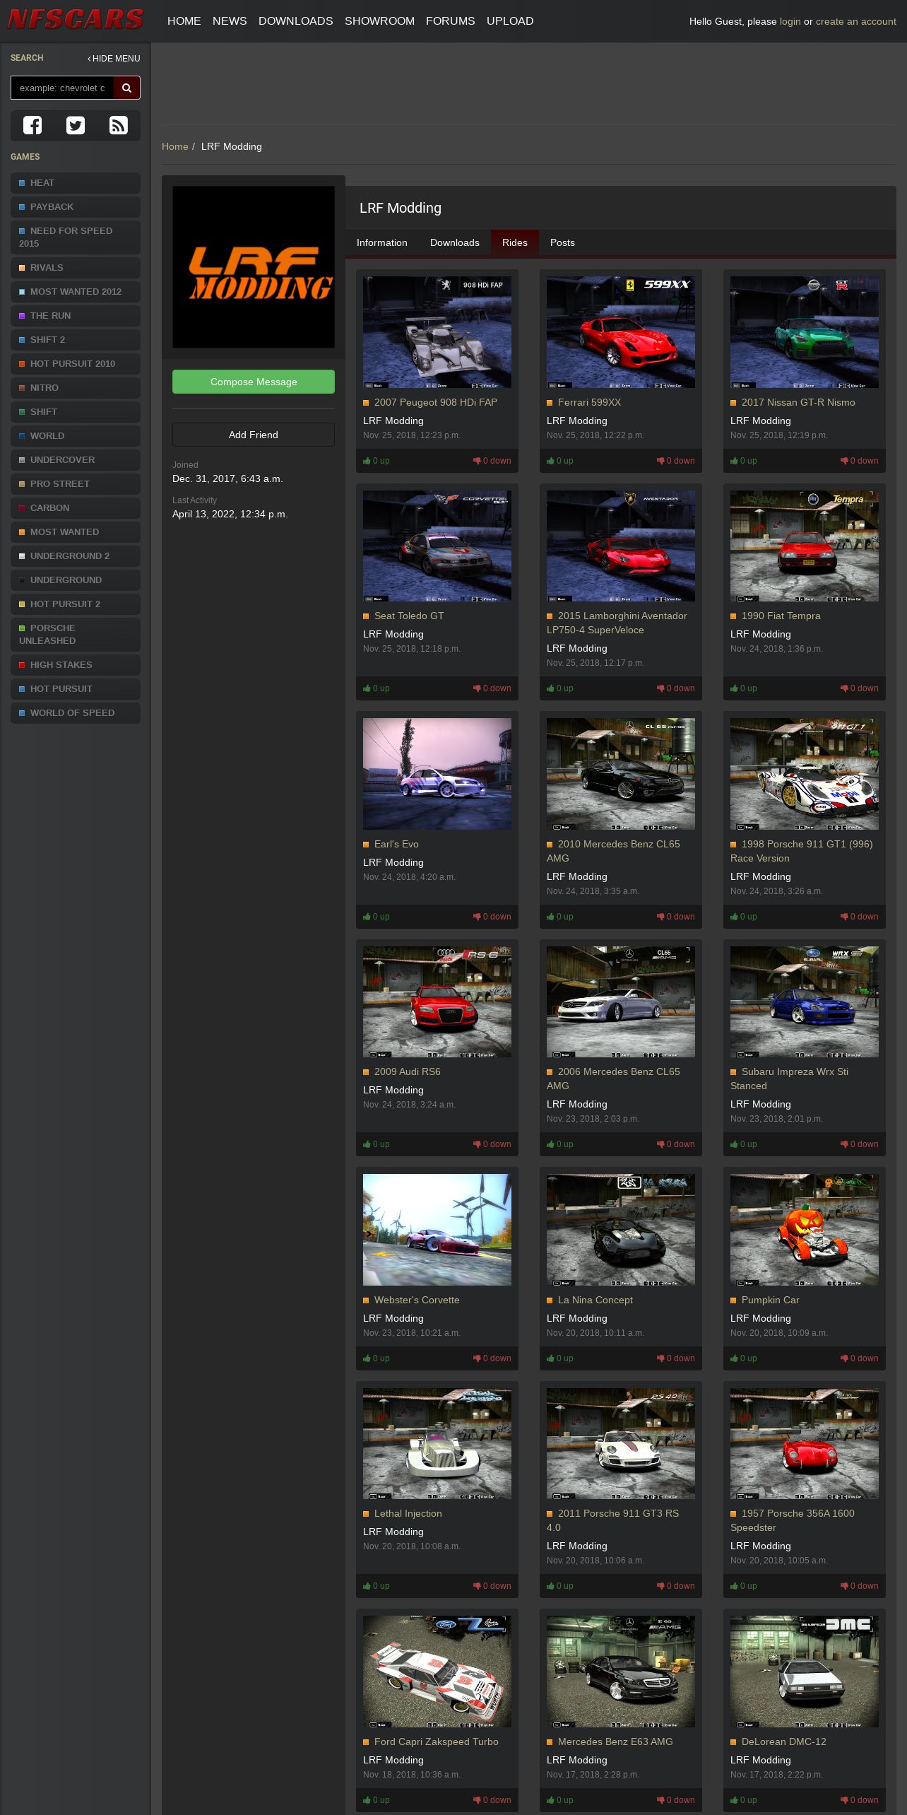
Task: Click the Twitter icon in sidebar
Action: [76, 125]
